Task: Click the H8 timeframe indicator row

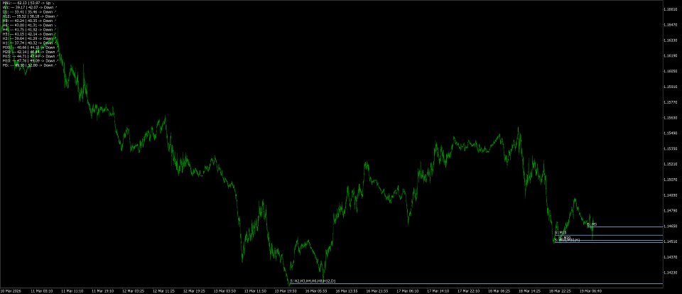Action: pos(30,21)
